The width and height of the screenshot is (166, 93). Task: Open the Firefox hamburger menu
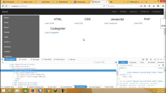coord(163,6)
